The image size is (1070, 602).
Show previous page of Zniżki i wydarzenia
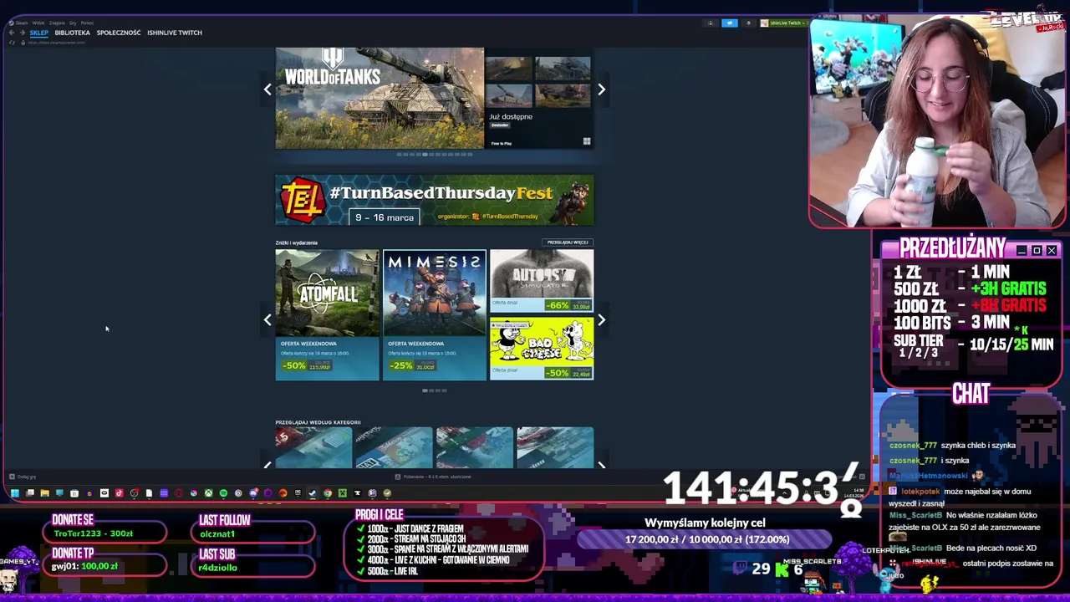(x=267, y=319)
